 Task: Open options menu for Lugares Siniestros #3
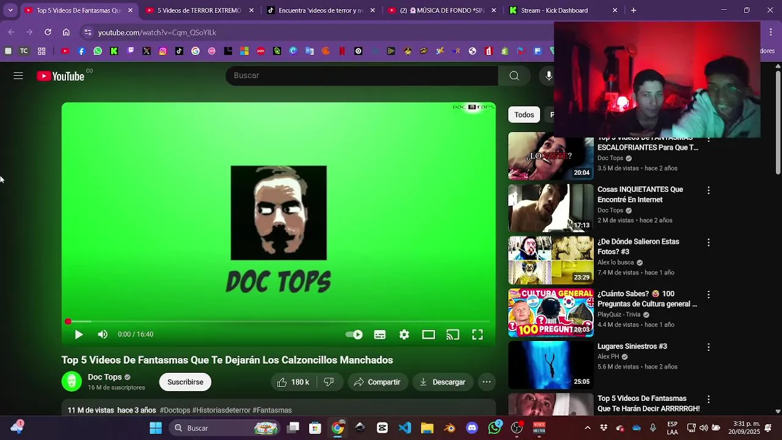pos(709,347)
